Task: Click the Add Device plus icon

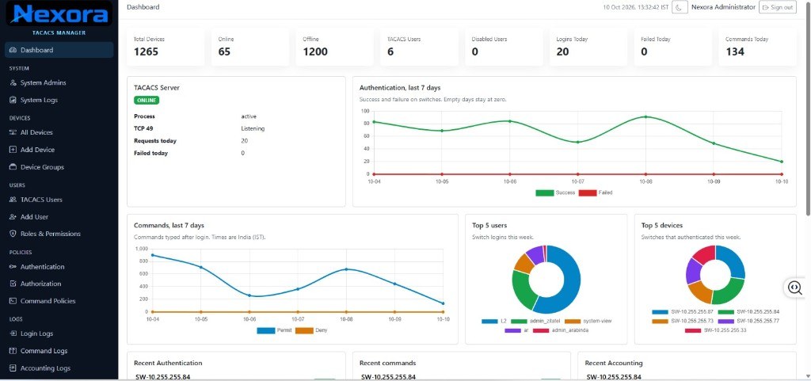Action: [x=13, y=150]
